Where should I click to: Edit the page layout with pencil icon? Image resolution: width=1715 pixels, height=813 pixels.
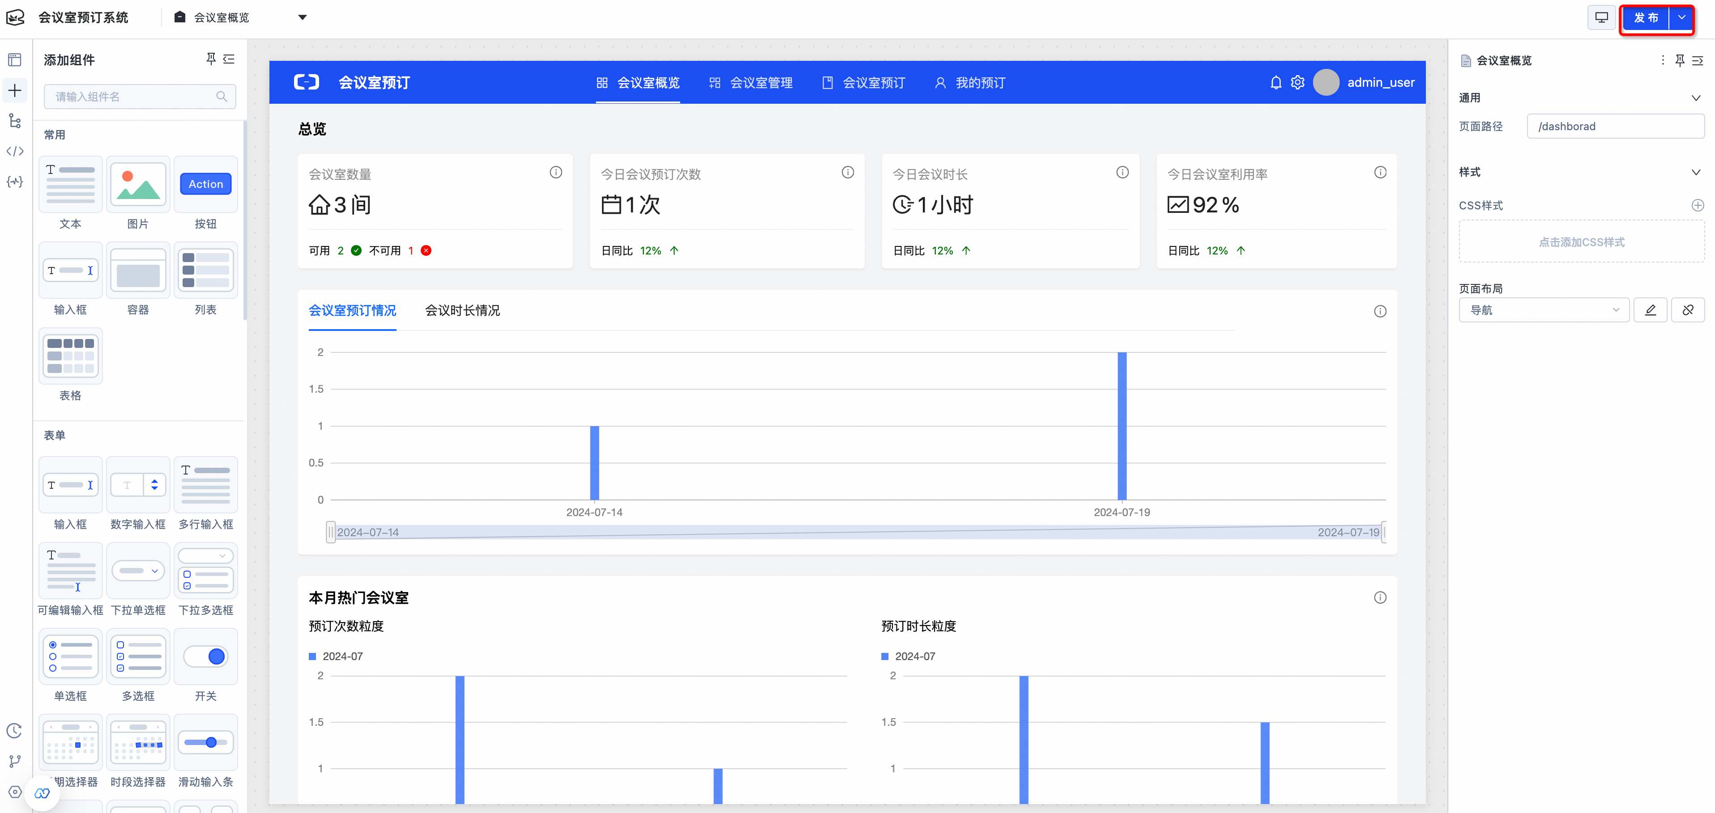coord(1650,310)
